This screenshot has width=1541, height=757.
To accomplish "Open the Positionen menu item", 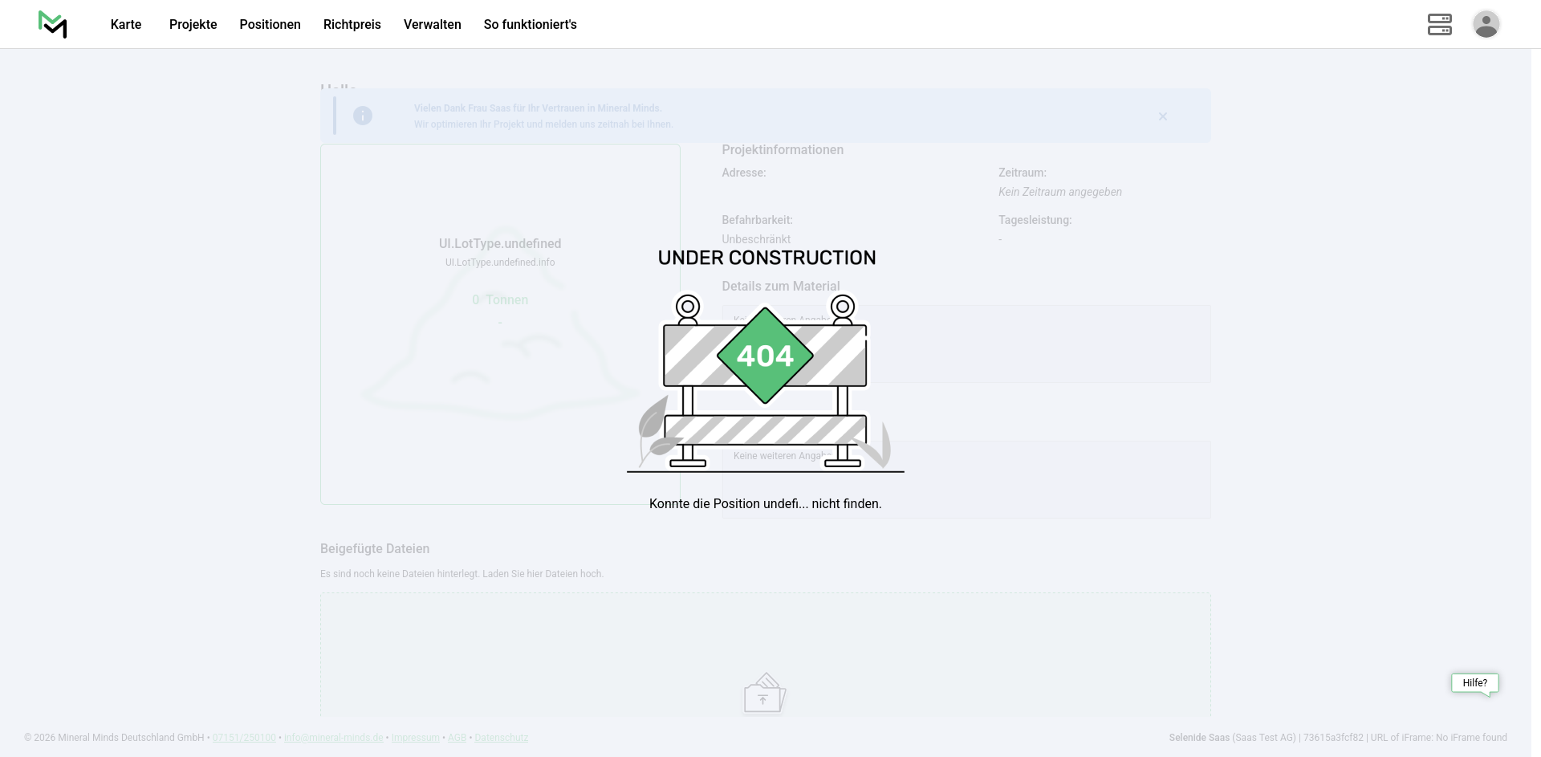I will click(x=270, y=24).
